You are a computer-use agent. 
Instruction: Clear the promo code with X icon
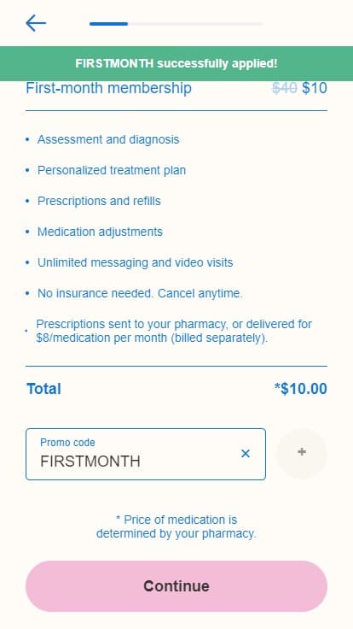click(x=246, y=454)
